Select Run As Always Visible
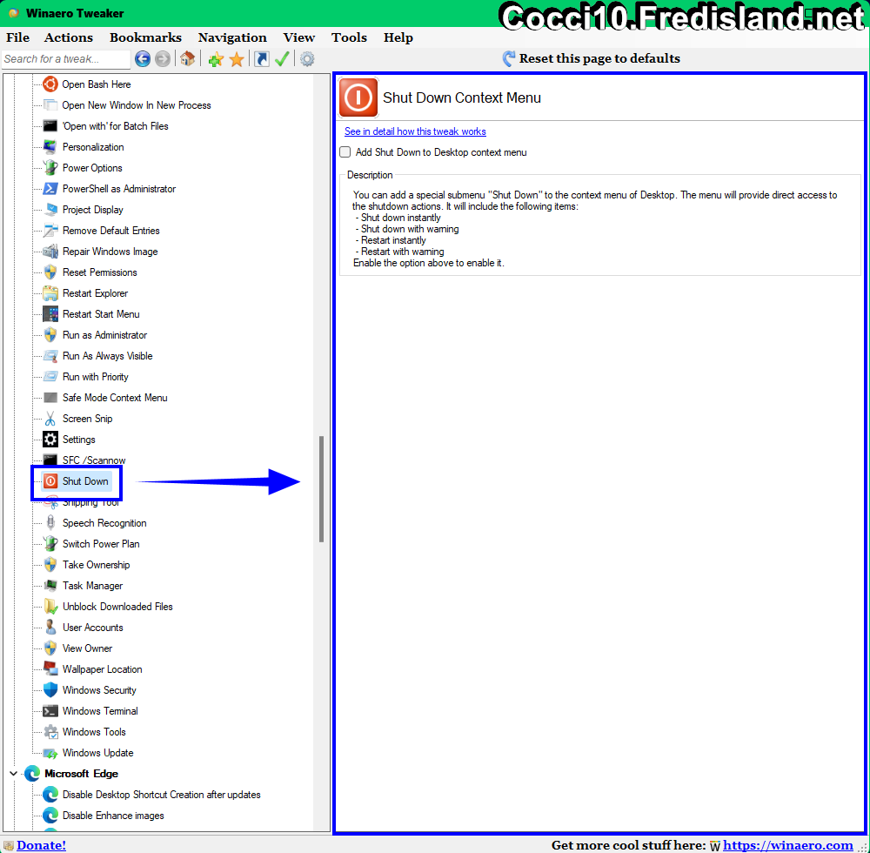 [x=108, y=356]
